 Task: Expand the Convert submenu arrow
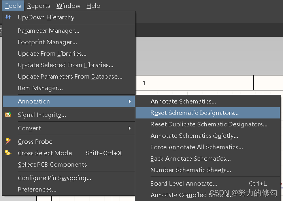pos(130,128)
